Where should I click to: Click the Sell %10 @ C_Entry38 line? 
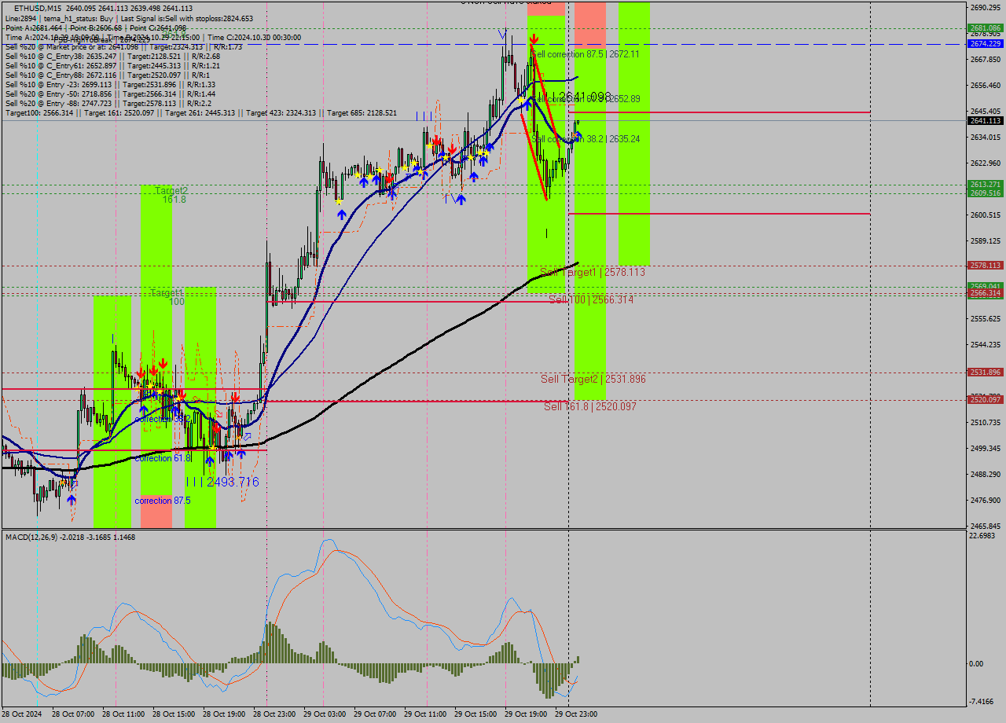point(112,56)
